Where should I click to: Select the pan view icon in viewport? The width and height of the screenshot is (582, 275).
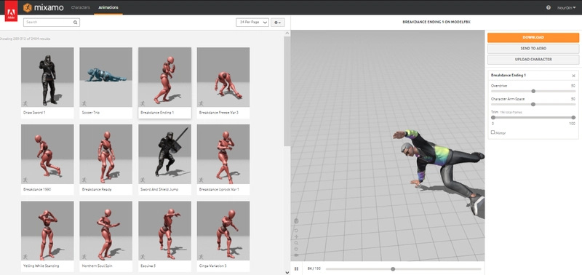point(296,236)
